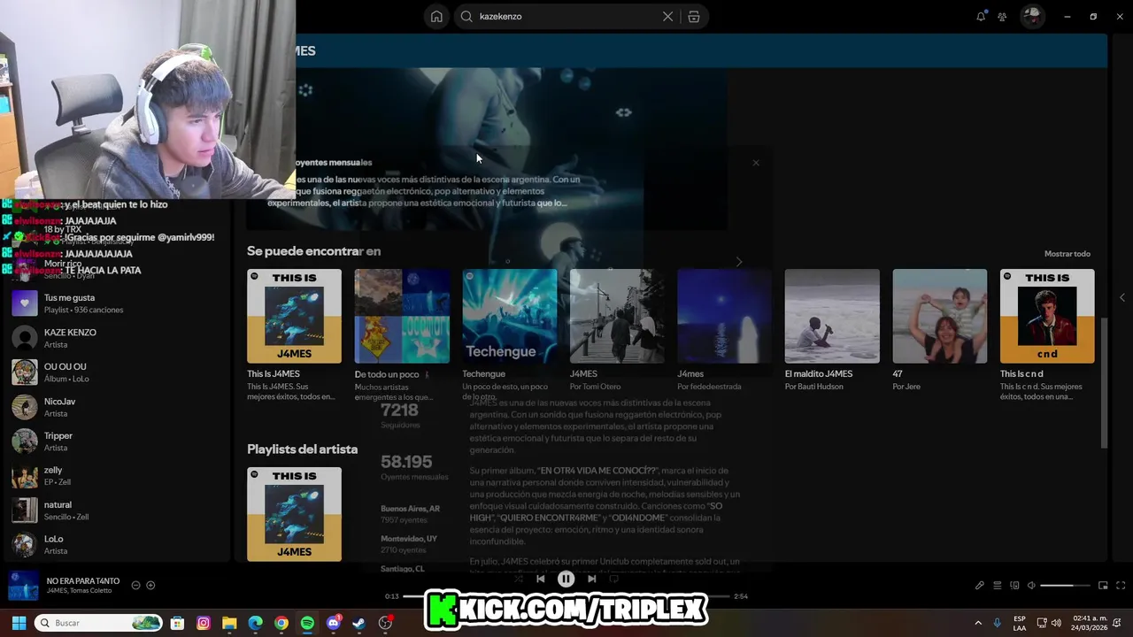The width and height of the screenshot is (1133, 637).
Task: Select zelly EP in library
Action: coord(115,476)
